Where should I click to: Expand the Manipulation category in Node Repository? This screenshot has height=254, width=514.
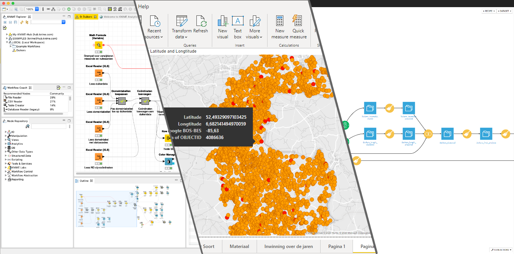click(6, 136)
